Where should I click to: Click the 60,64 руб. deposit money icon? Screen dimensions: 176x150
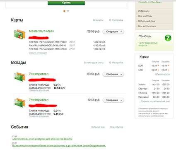pos(20,77)
